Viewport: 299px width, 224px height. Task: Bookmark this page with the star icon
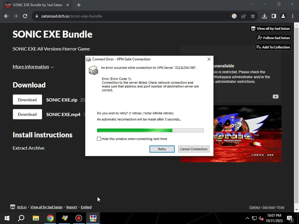(x=253, y=16)
